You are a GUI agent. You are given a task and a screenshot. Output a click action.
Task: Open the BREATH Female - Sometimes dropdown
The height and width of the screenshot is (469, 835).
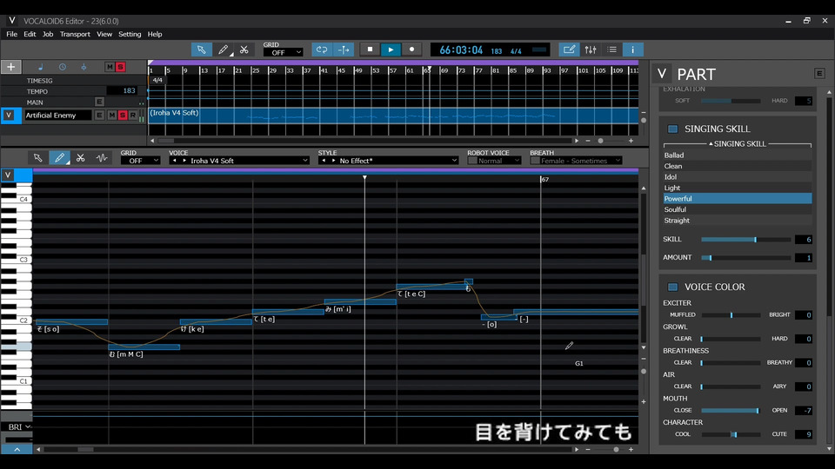[x=576, y=161]
